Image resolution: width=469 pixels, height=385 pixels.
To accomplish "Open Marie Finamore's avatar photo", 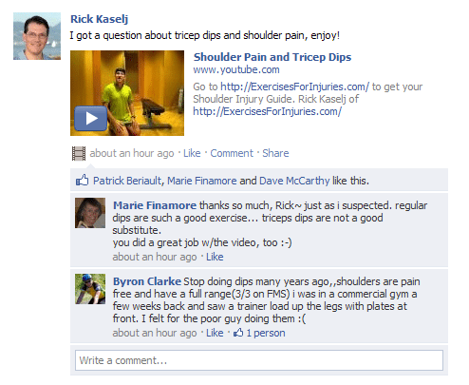I will [90, 213].
